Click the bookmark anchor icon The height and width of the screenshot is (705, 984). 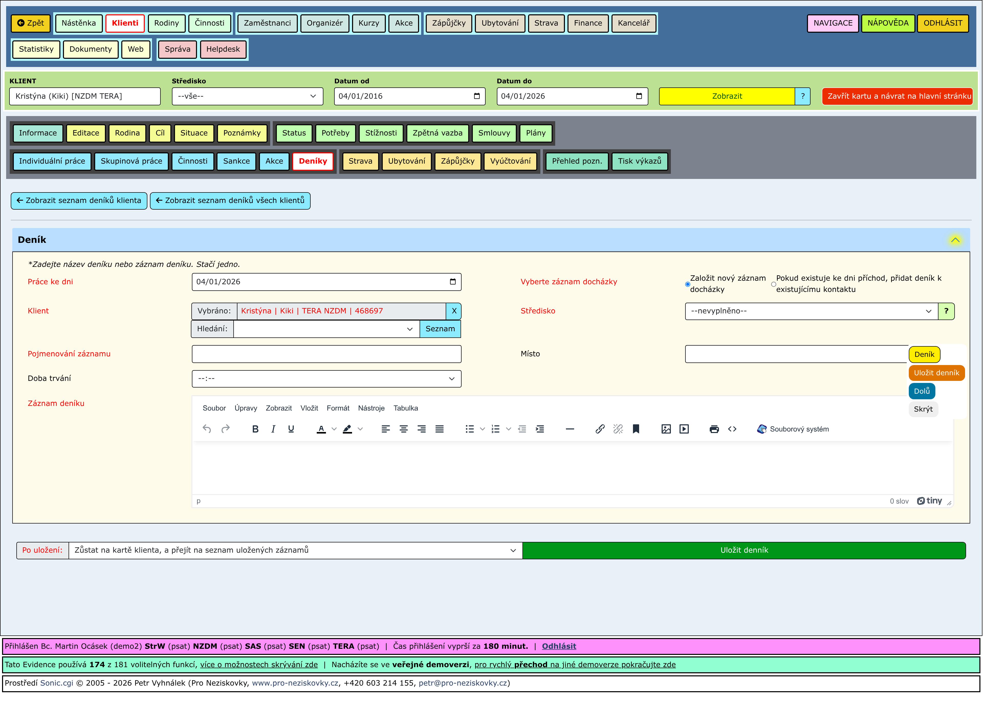tap(636, 429)
